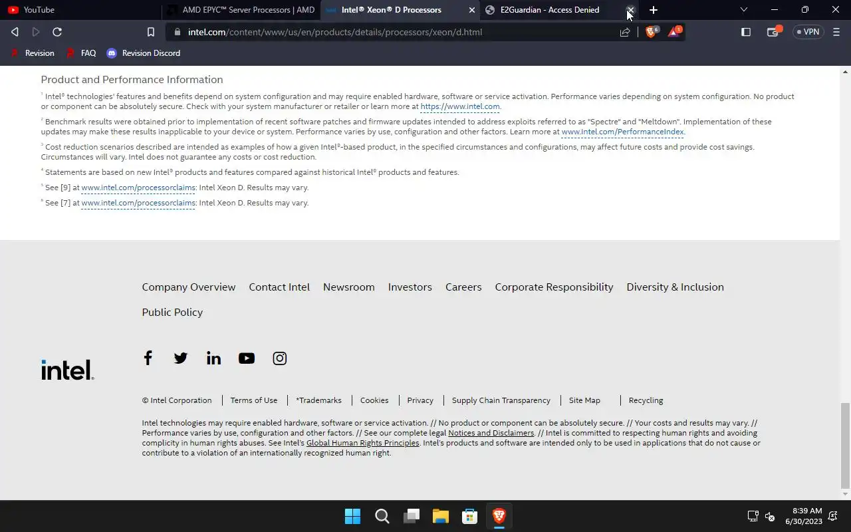Open *Trademarks link
Viewport: 851px width, 532px height.
pyautogui.click(x=318, y=400)
